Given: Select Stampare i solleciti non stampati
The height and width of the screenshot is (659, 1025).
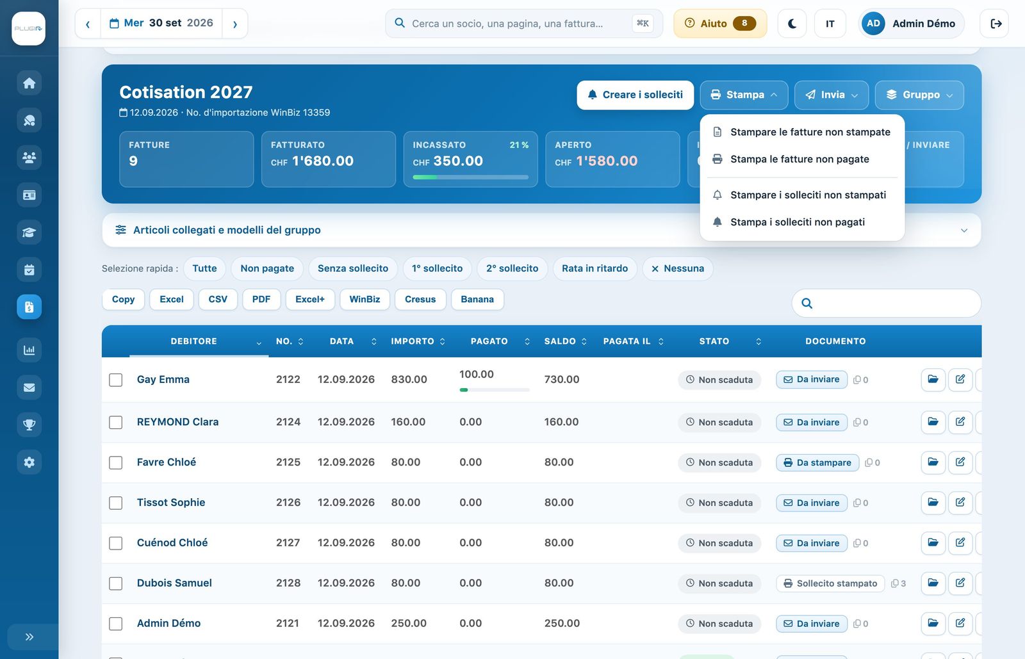Looking at the screenshot, I should pyautogui.click(x=802, y=195).
